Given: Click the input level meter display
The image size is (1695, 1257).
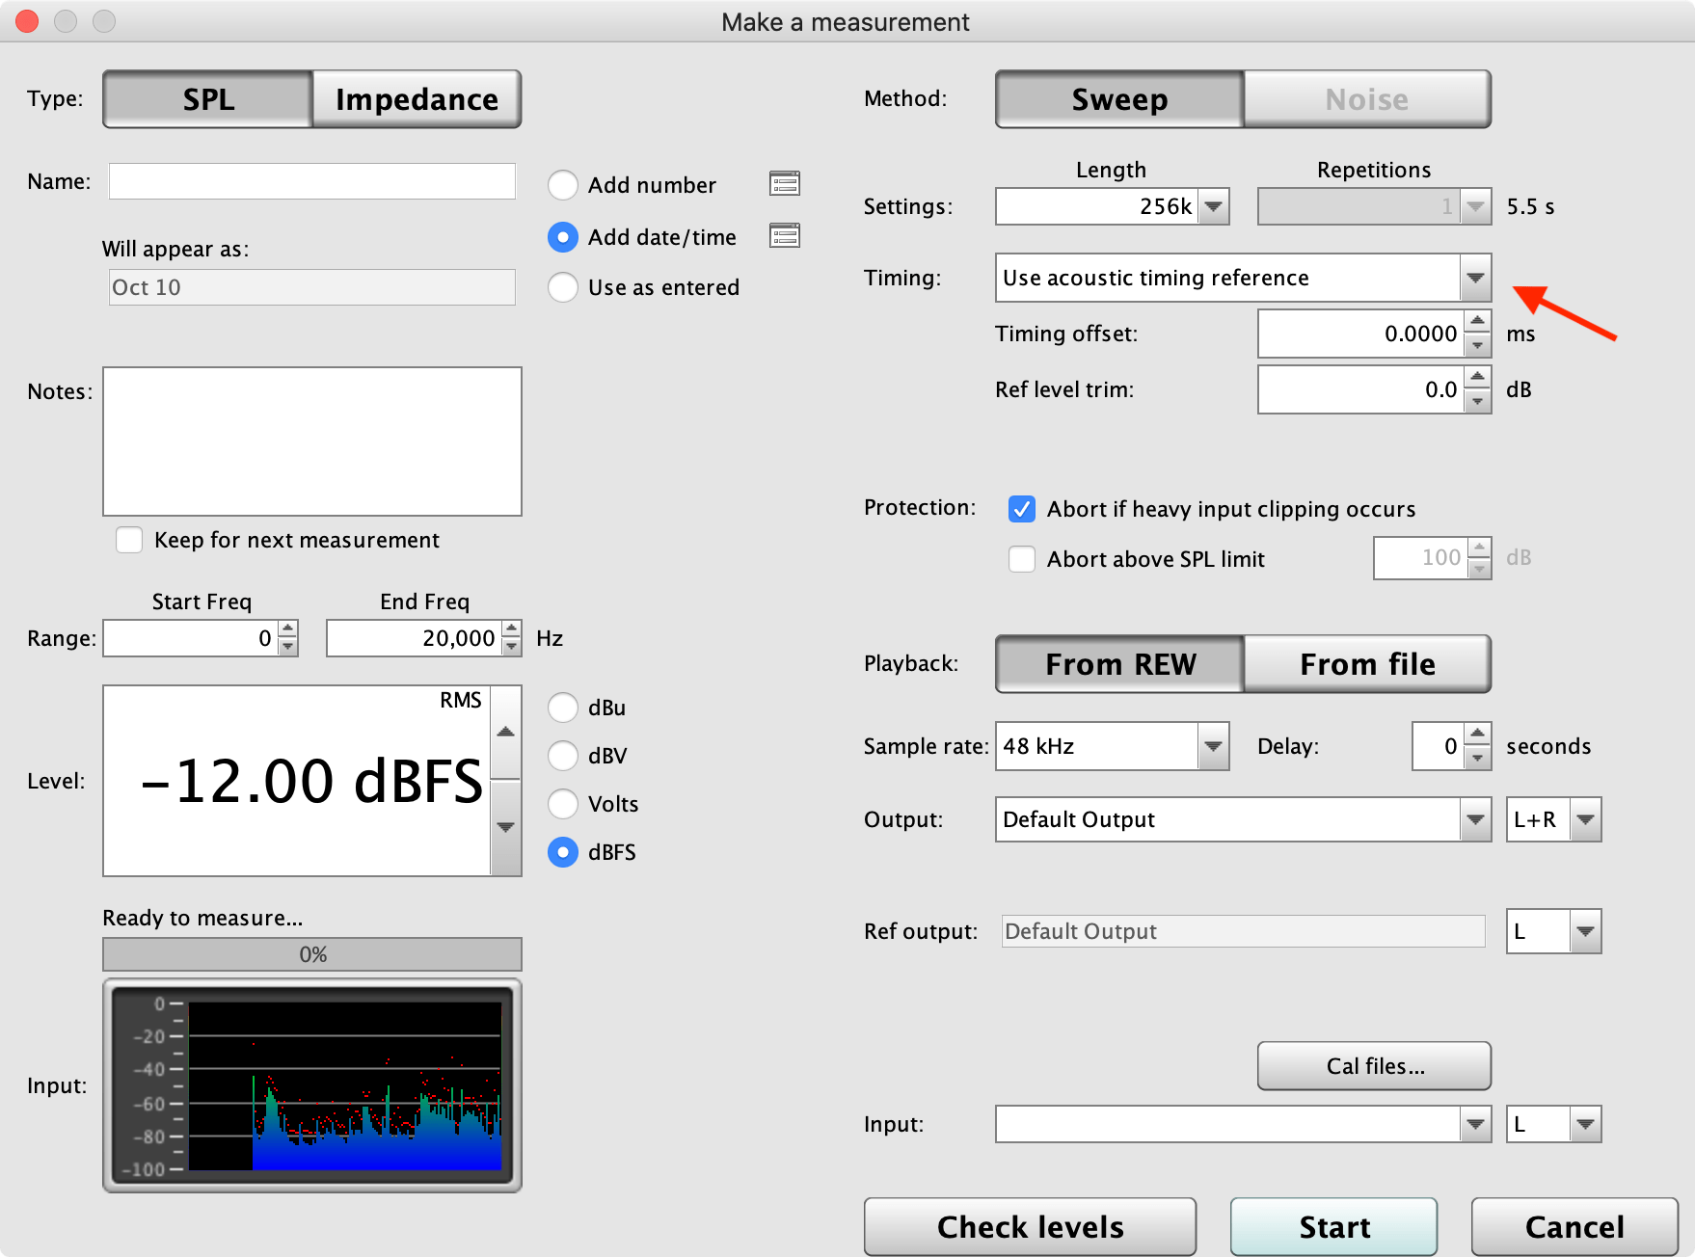Looking at the screenshot, I should (x=312, y=1085).
